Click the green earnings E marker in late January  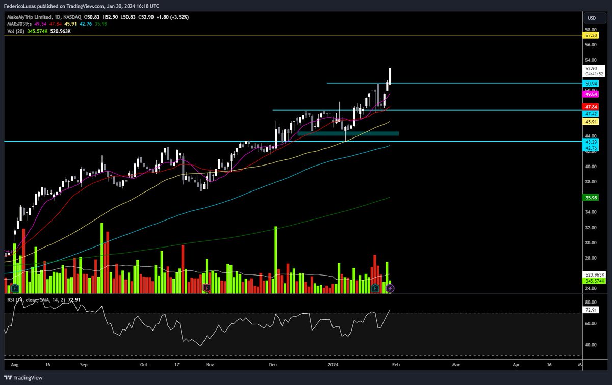[x=375, y=288]
